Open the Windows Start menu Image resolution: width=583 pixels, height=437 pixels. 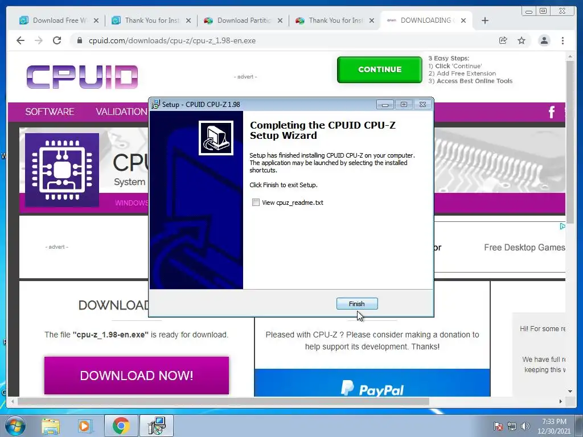[x=15, y=426]
